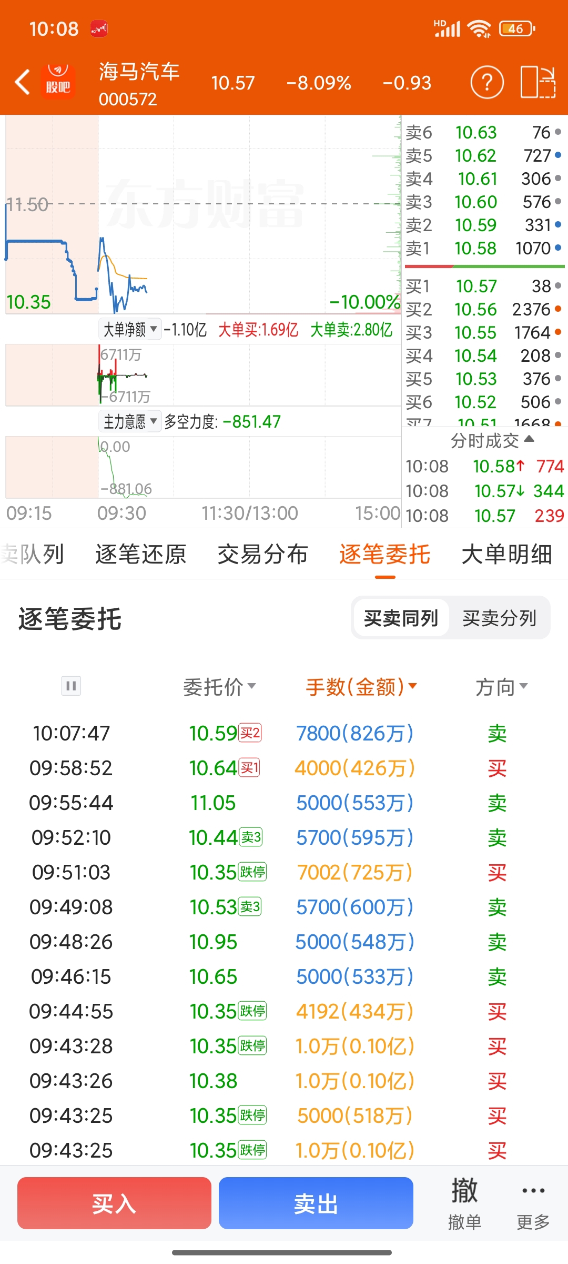This screenshot has height=1264, width=568.
Task: Tap the 撤单 cancel order icon
Action: coord(465,1204)
